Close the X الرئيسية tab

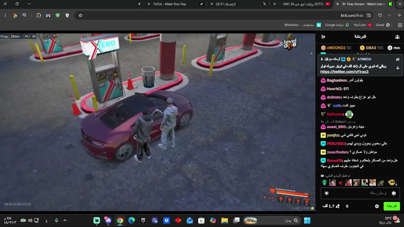(x=211, y=4)
